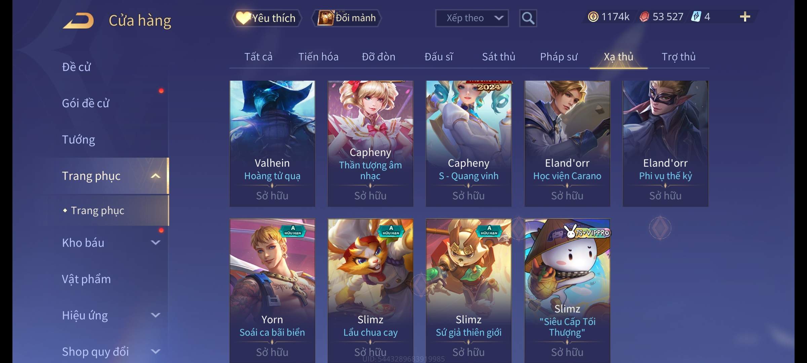
Task: Switch to the Pháp sư tab
Action: (x=559, y=57)
